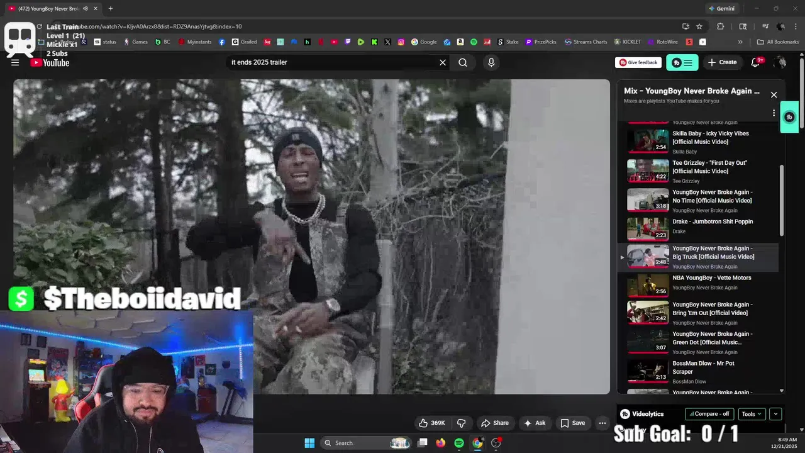Viewport: 805px width, 453px height.
Task: Open the YoungBoy No Time video thumbnail
Action: pos(648,199)
